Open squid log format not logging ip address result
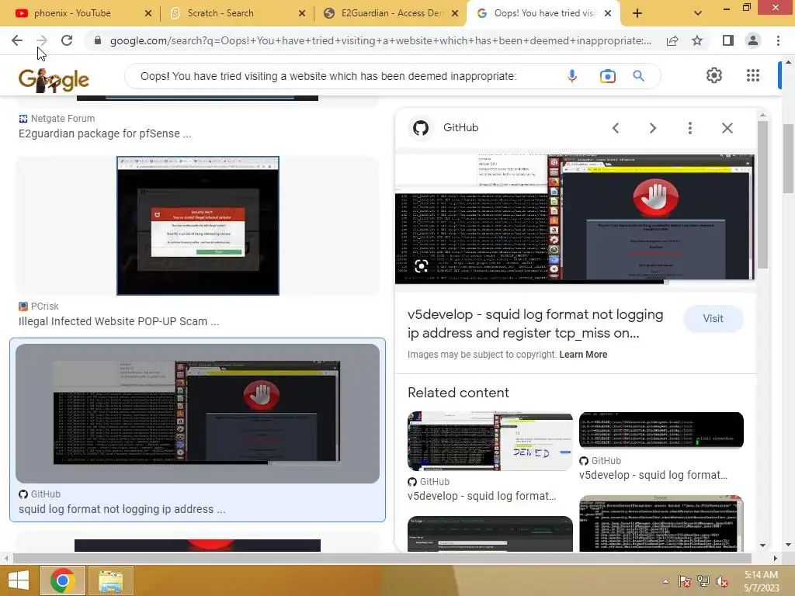Viewport: 795px width, 596px height. (122, 509)
